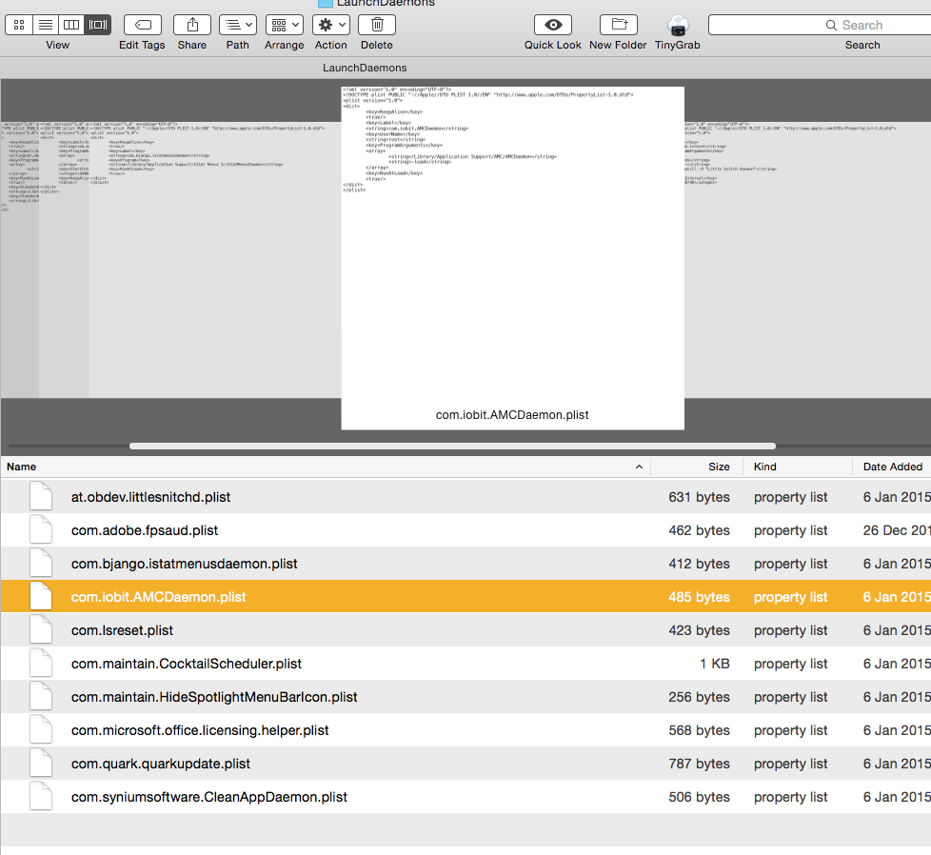Select com.microsoft.office.licensing.helper.plist file

200,729
